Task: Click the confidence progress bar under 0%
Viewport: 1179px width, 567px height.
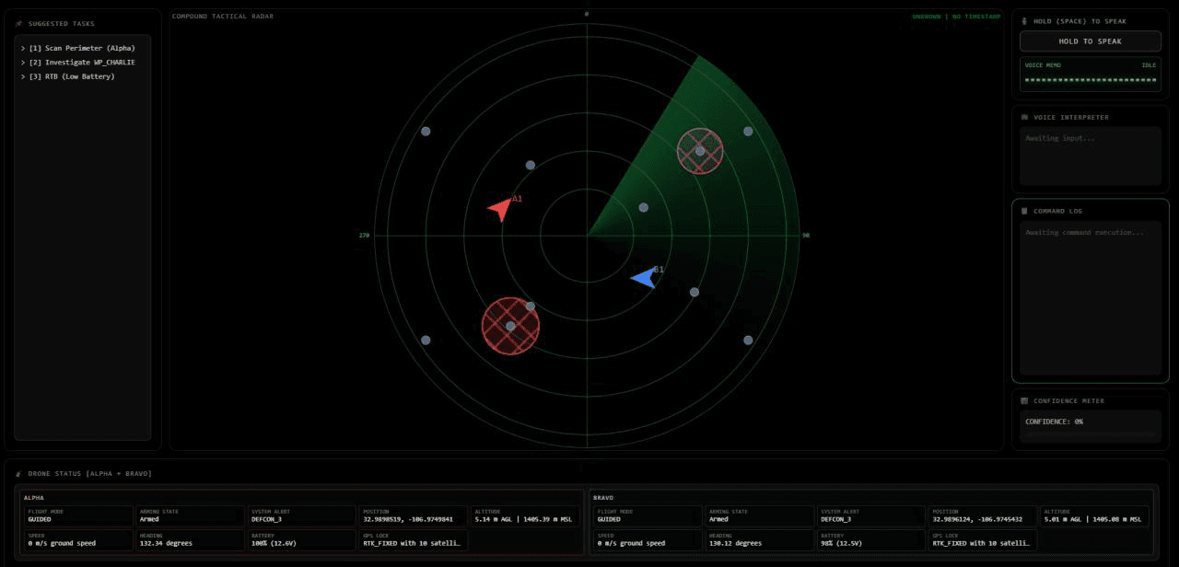Action: (1090, 433)
